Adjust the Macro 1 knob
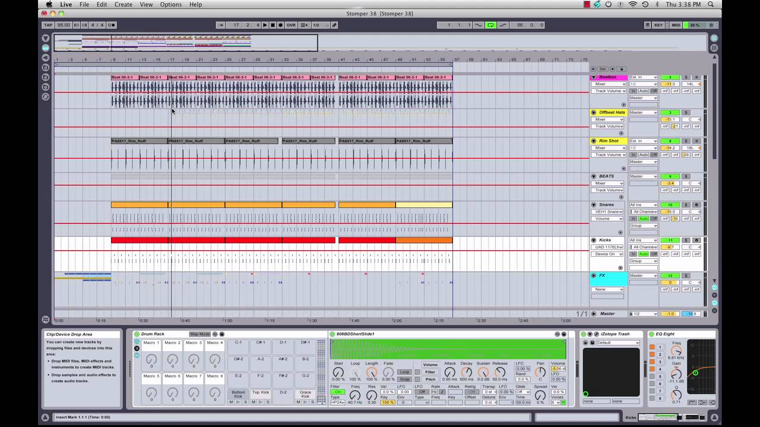The width and height of the screenshot is (760, 427). click(151, 359)
